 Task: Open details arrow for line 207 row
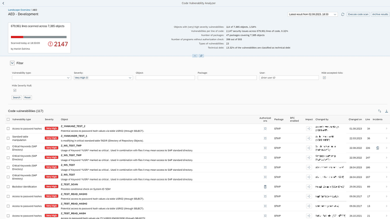(x=386, y=177)
